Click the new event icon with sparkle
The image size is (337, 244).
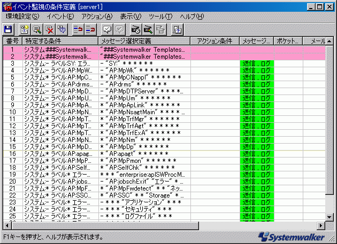click(25, 29)
